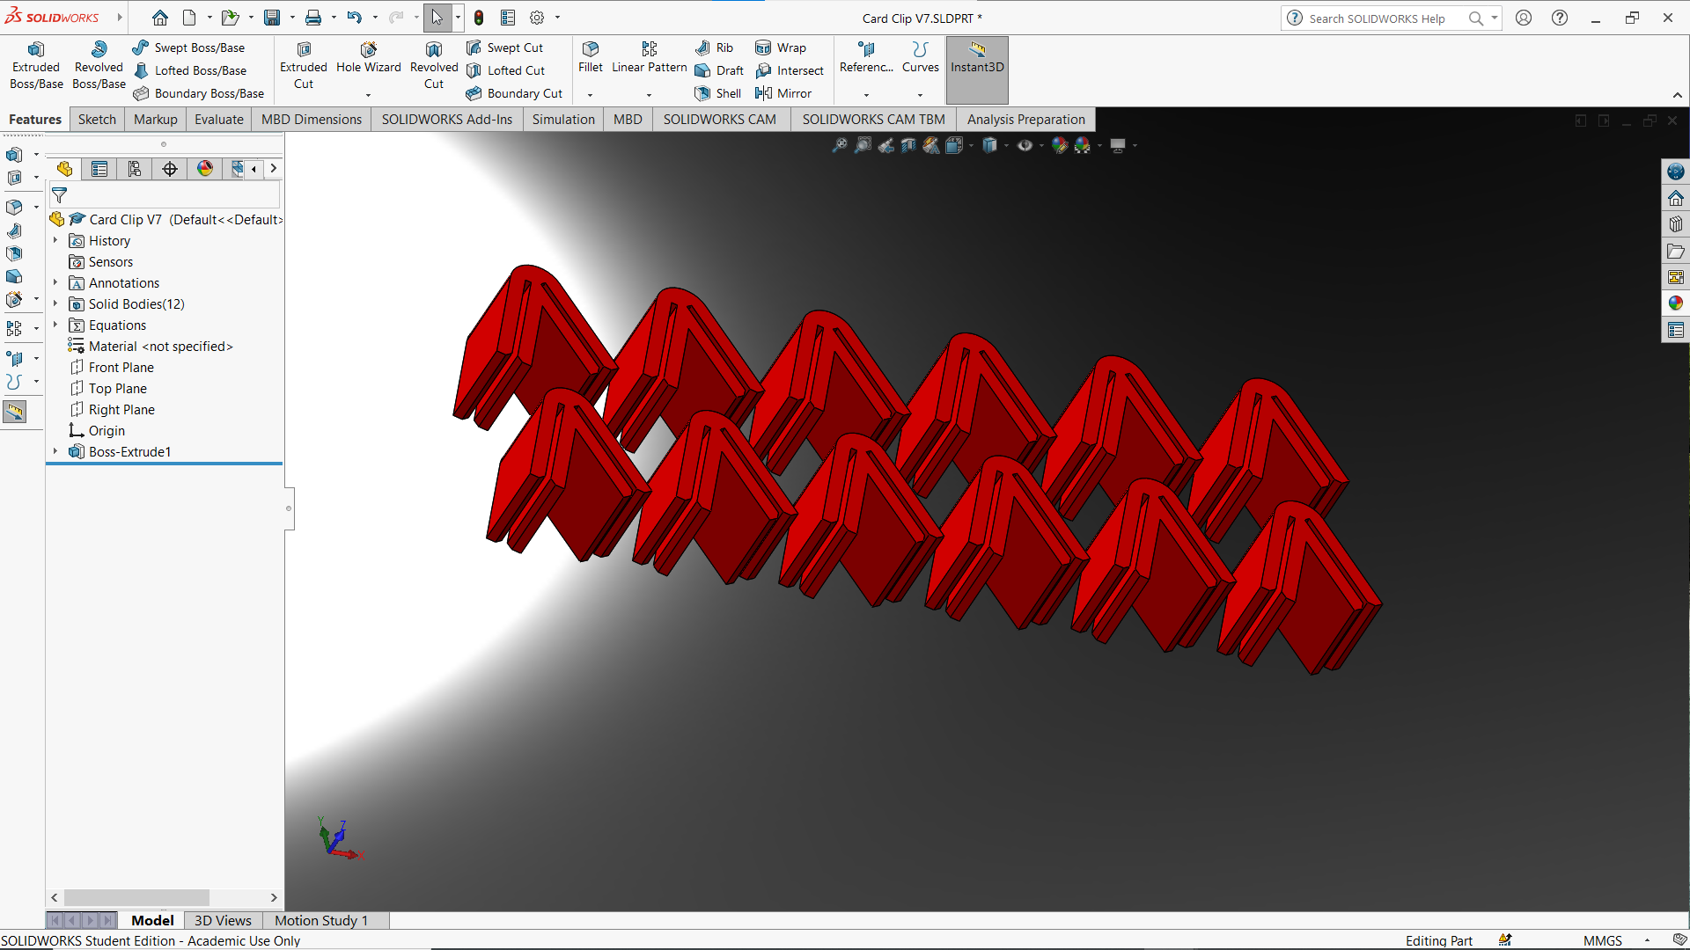Select the Front Plane in tree
This screenshot has width=1690, height=950.
pyautogui.click(x=121, y=367)
